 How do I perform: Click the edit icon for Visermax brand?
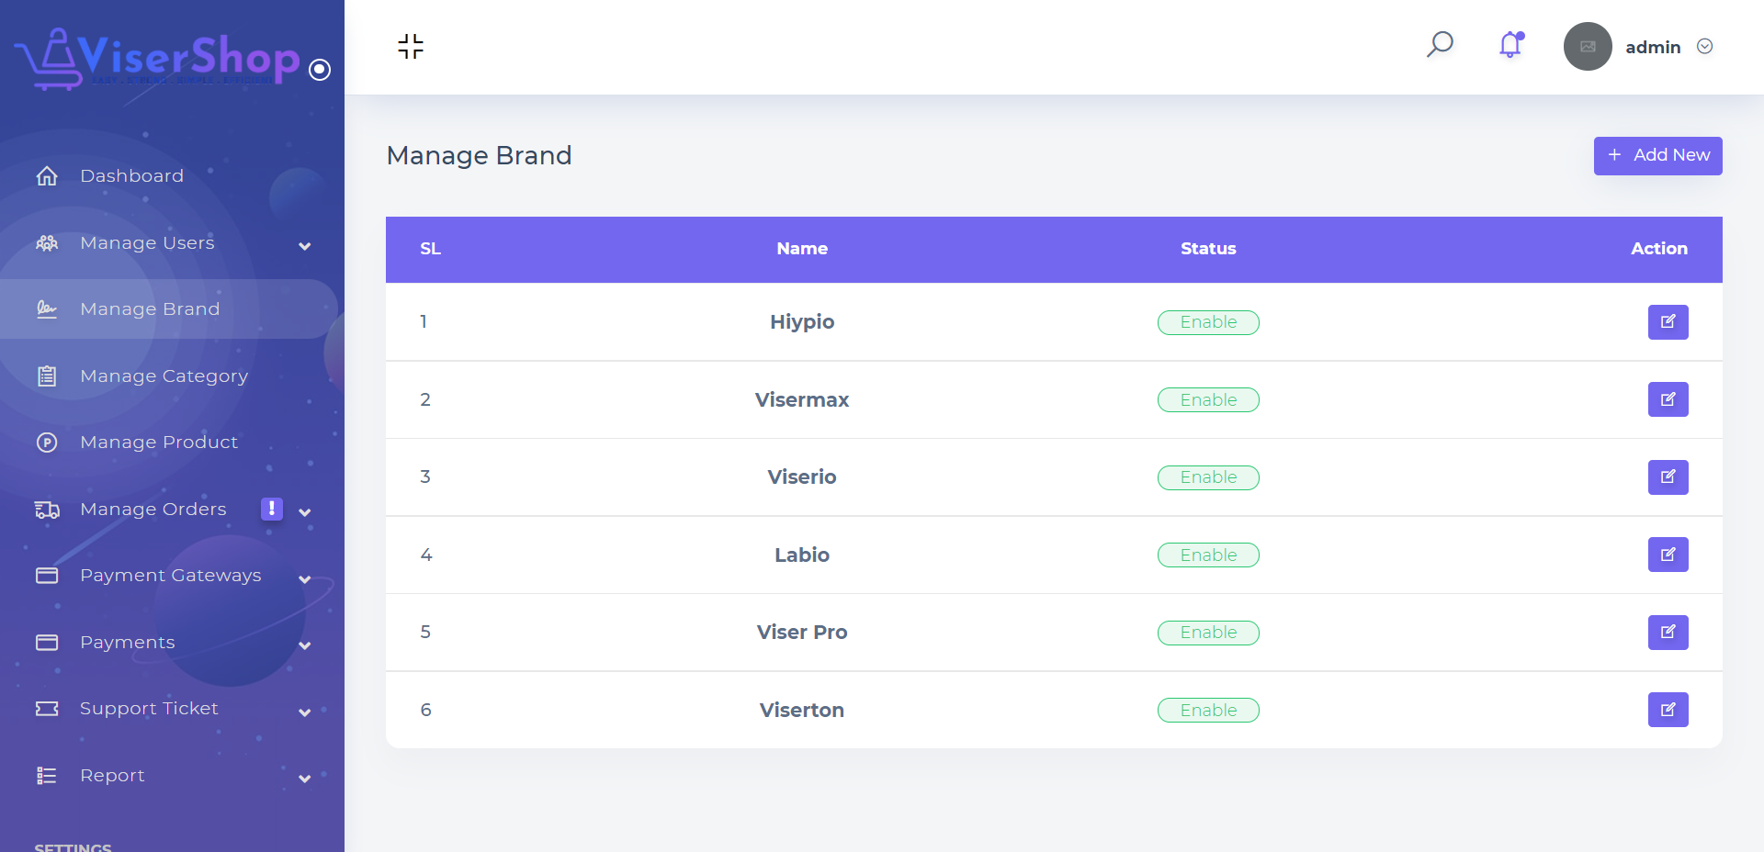(1668, 399)
